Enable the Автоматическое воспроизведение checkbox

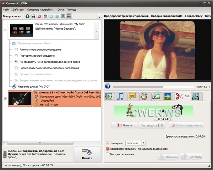[16, 49]
